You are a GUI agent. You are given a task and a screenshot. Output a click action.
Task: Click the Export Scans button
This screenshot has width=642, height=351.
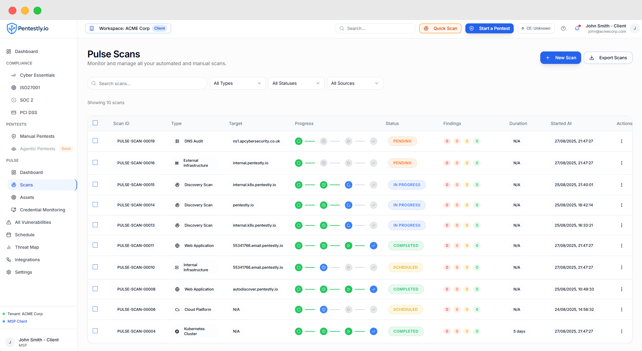[608, 58]
